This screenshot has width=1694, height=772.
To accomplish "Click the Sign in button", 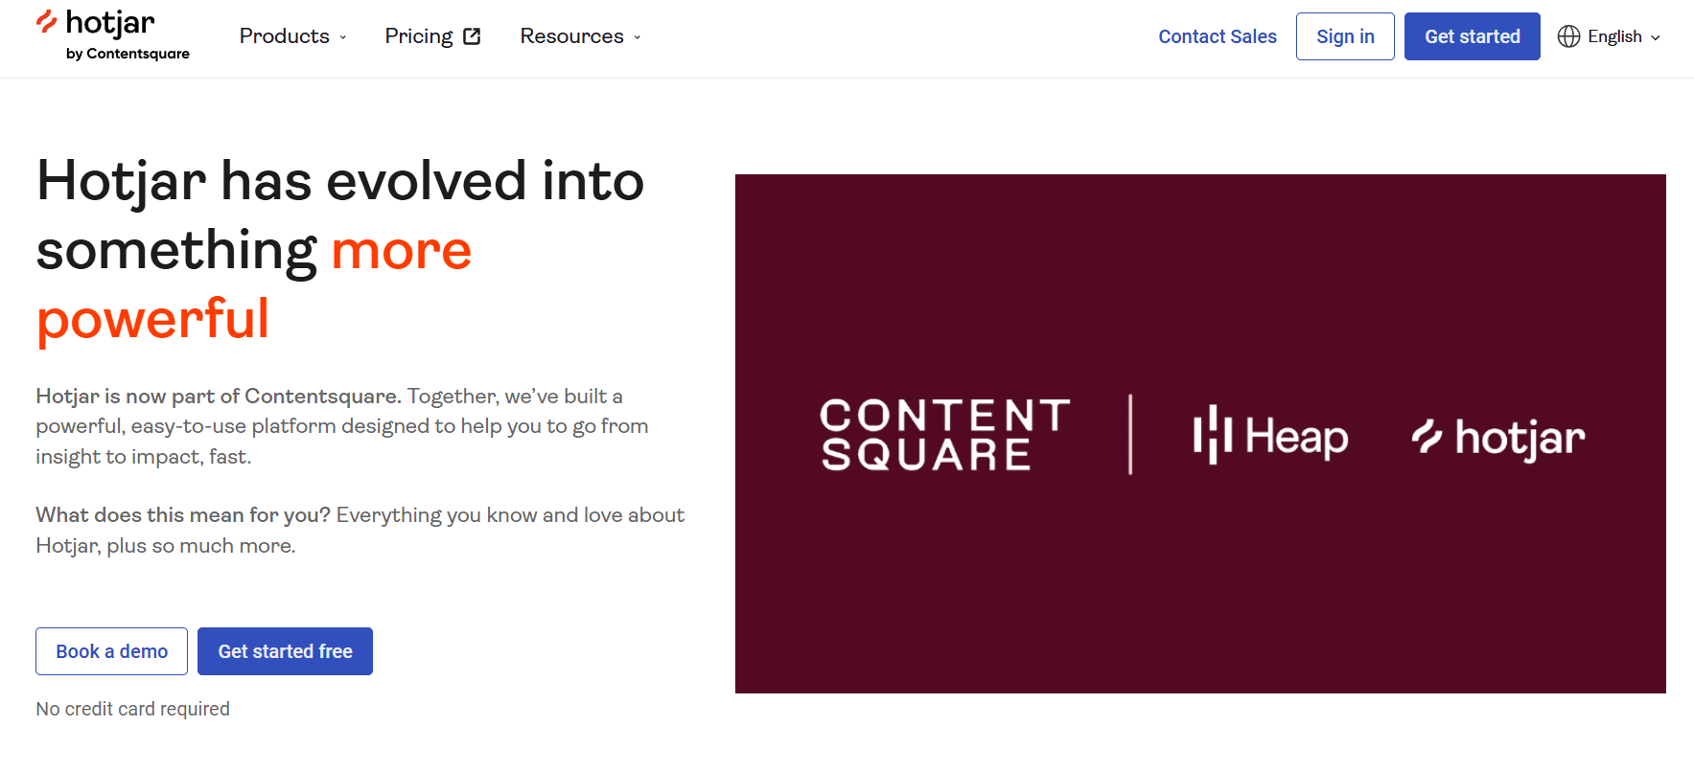I will [1345, 36].
